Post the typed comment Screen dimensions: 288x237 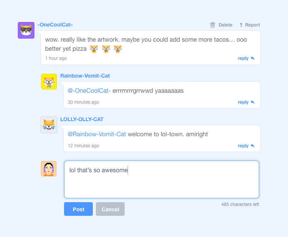[78, 209]
